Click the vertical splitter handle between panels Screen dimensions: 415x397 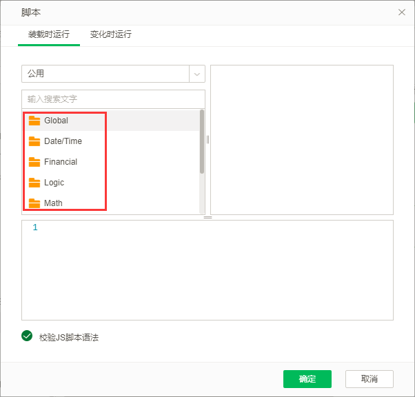click(207, 140)
